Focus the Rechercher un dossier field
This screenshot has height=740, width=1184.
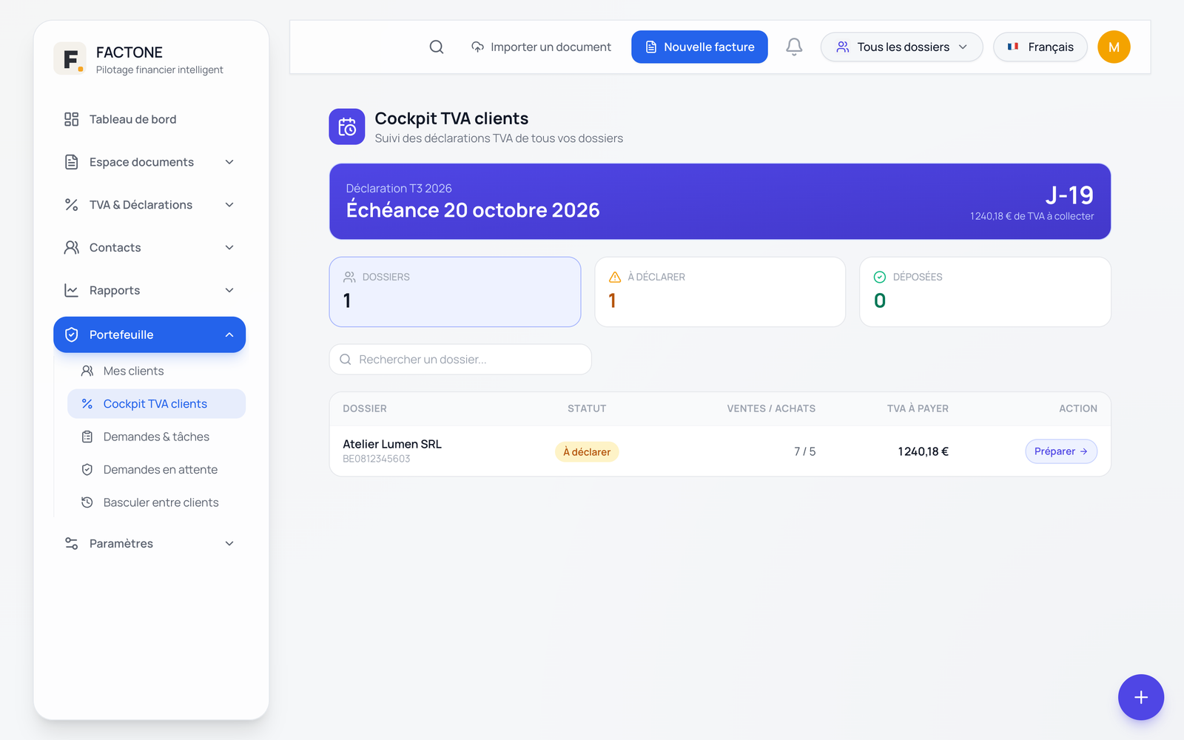coord(460,359)
